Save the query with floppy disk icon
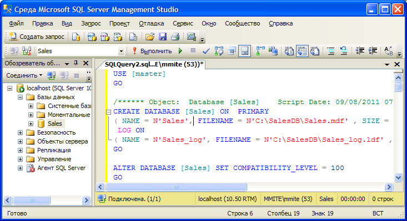 point(163,37)
